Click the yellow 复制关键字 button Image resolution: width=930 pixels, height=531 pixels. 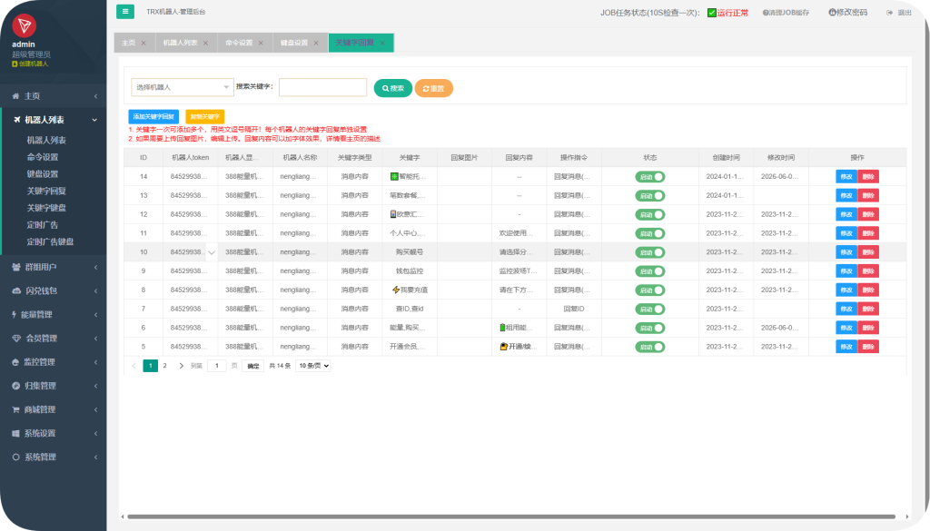[204, 117]
